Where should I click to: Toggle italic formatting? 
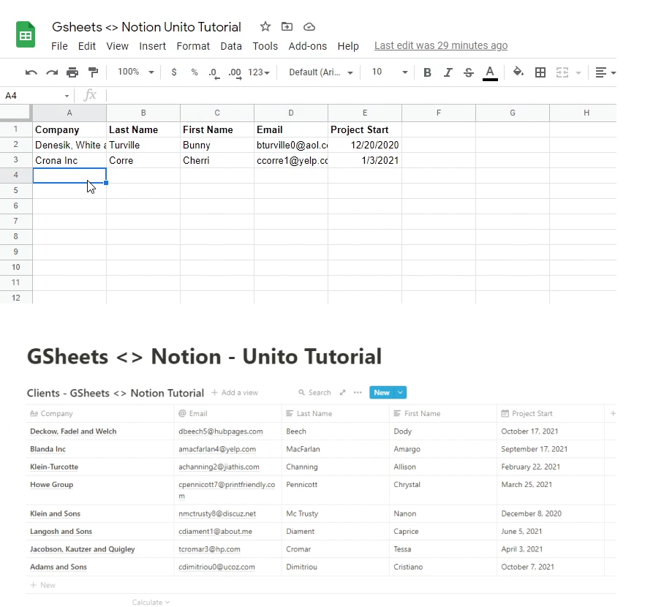coord(448,72)
